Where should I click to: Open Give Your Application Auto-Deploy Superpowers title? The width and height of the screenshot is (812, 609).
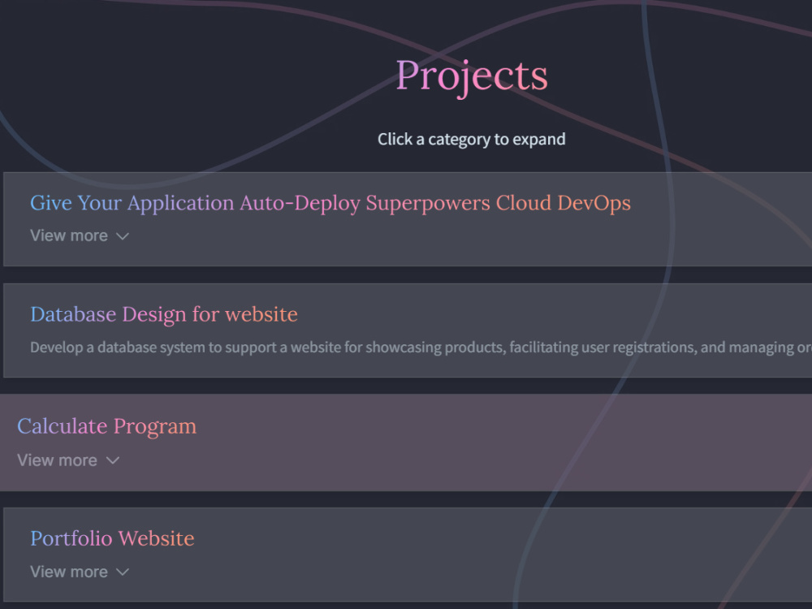[x=330, y=203]
